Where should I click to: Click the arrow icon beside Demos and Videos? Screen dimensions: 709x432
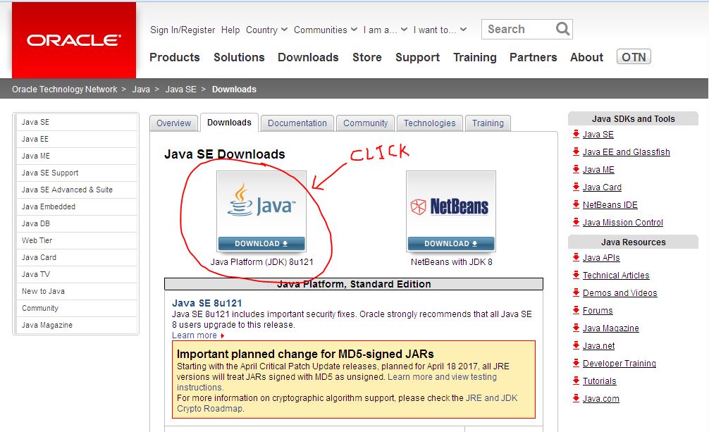pos(576,292)
